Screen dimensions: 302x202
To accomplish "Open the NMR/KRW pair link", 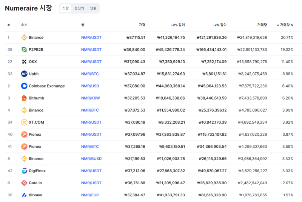I will pyautogui.click(x=91, y=98).
